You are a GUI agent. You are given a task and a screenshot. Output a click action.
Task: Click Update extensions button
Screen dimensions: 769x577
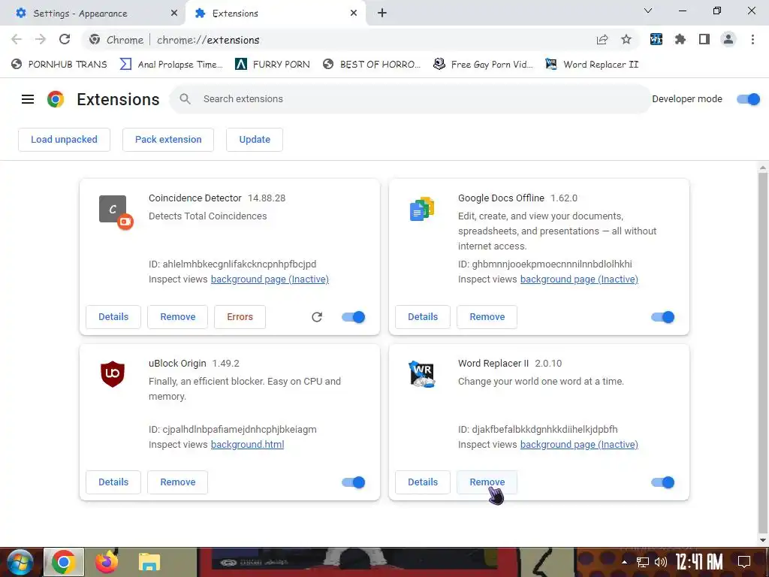[x=255, y=140]
